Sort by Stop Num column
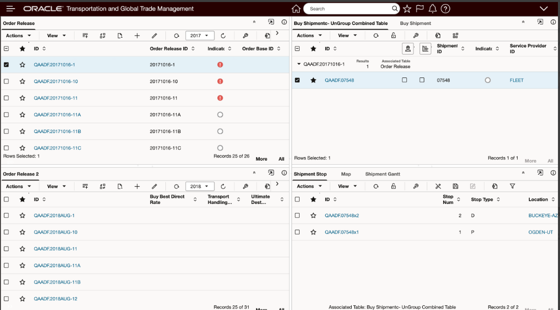Screen dimensions: 560x310 click(458, 199)
